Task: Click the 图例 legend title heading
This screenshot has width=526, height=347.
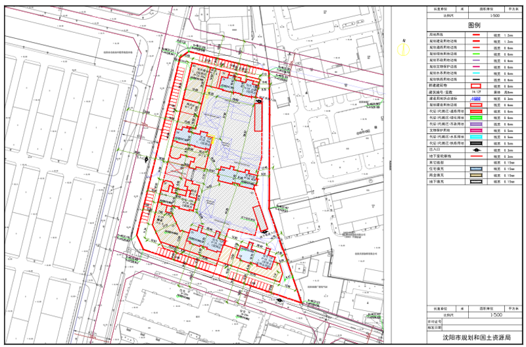Action: (x=474, y=24)
